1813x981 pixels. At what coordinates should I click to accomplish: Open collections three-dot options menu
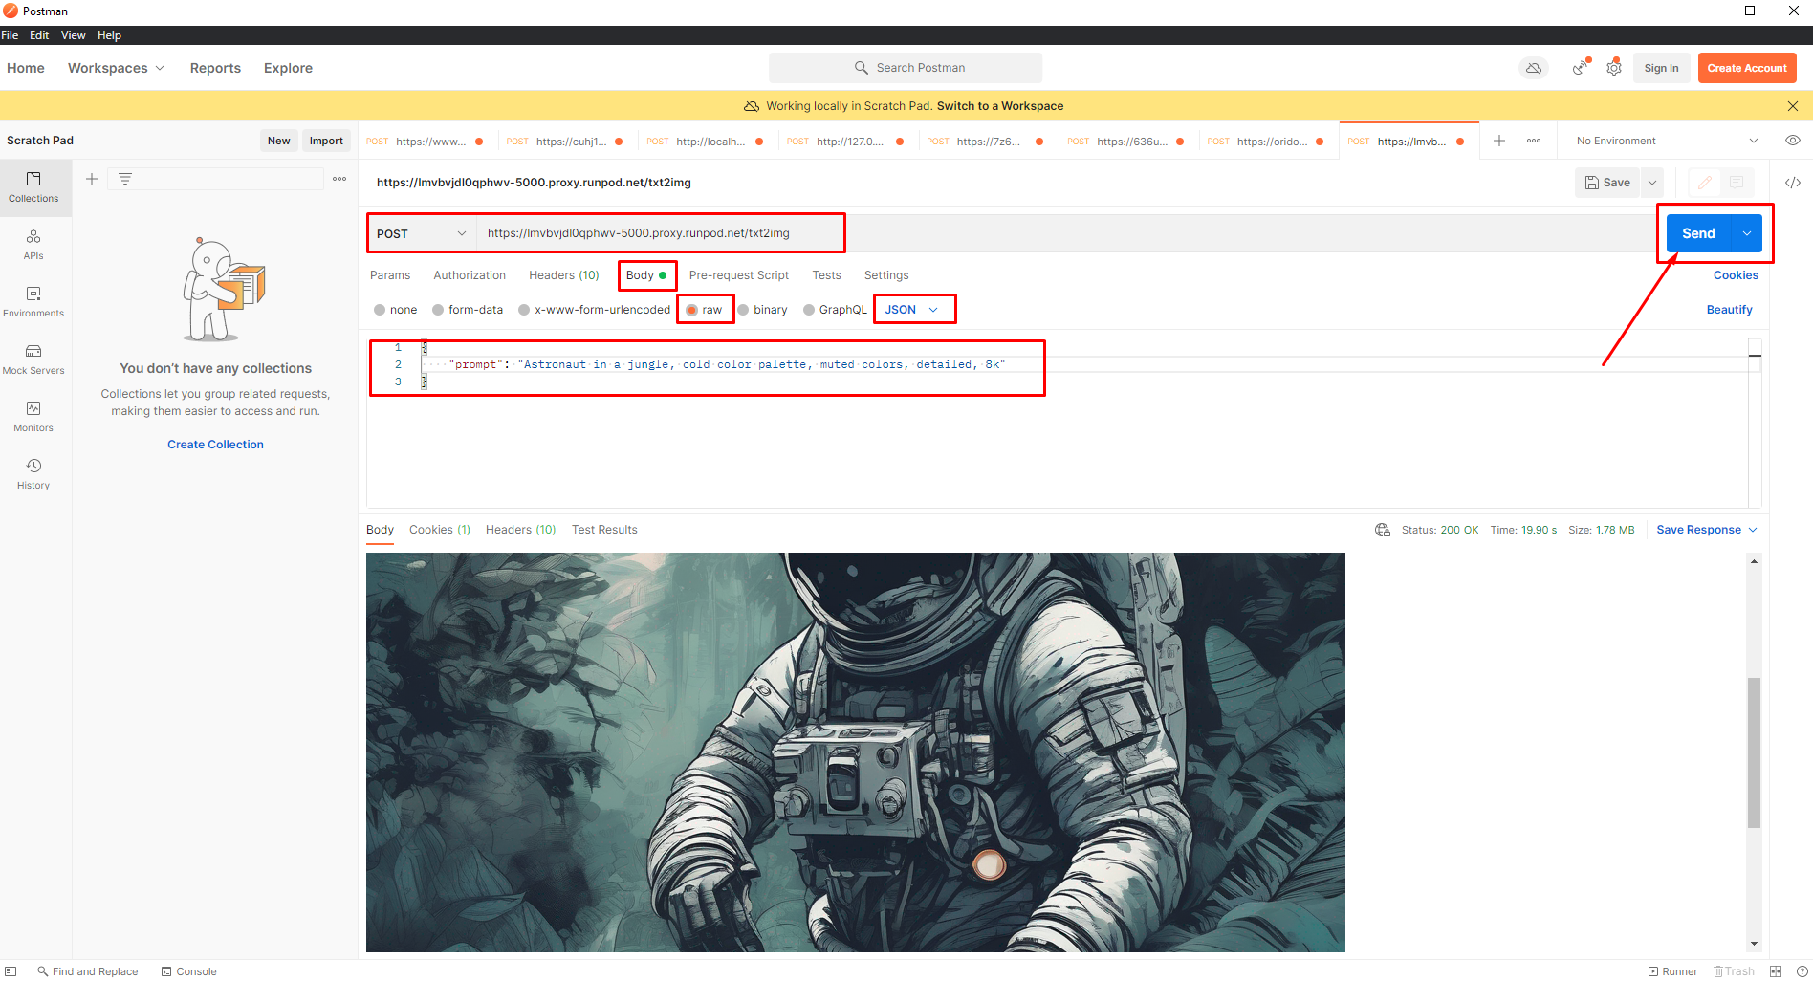coord(339,179)
